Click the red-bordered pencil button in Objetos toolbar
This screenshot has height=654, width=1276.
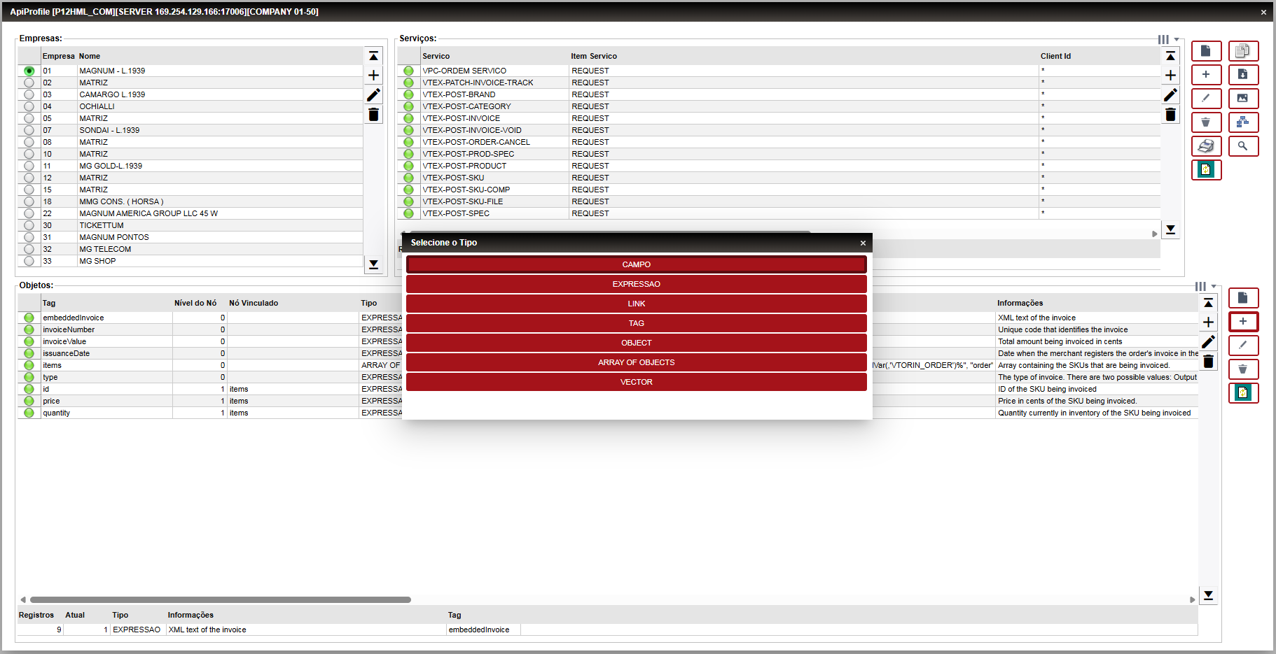tap(1243, 346)
